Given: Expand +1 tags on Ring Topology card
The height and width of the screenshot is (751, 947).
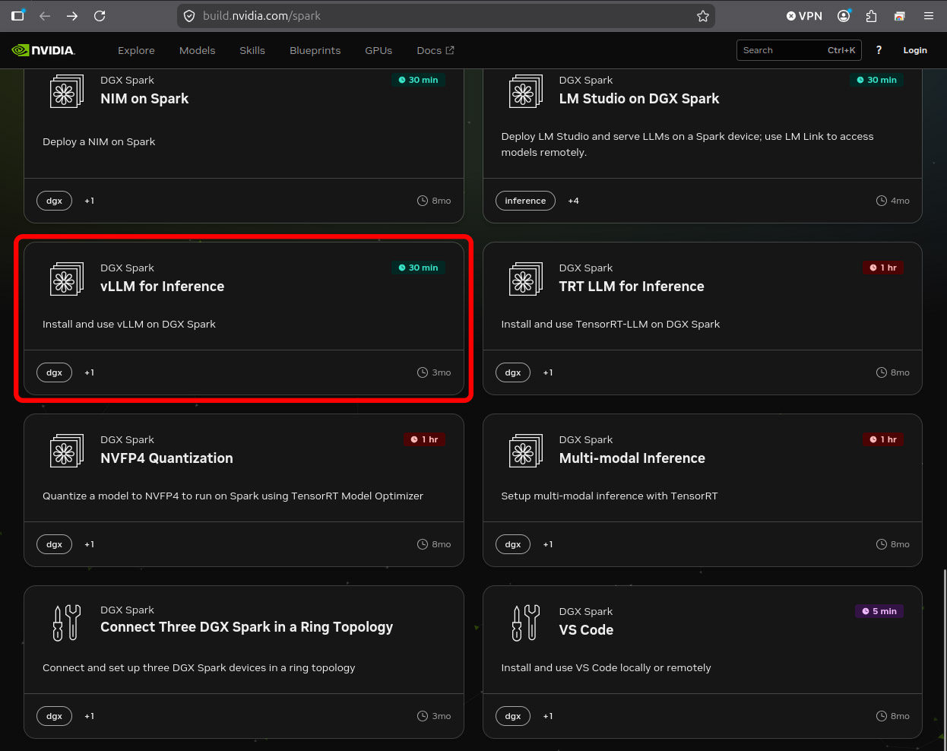Looking at the screenshot, I should point(89,716).
